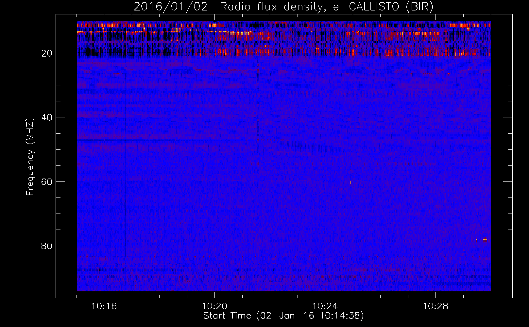Click the 80 frequency tick label
Screen dimensions: 529x327
click(x=47, y=246)
